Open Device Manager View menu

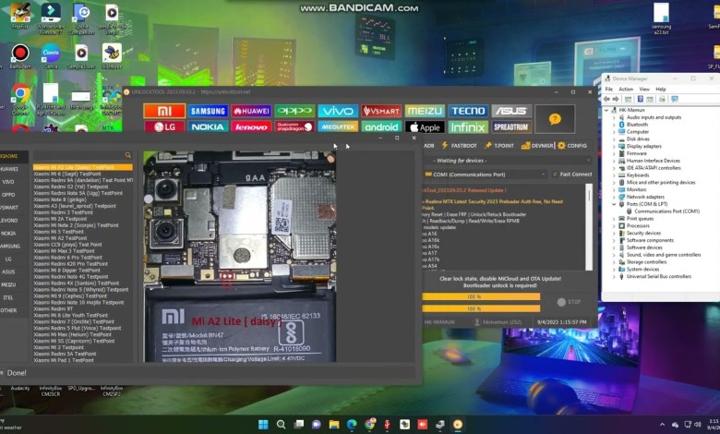pyautogui.click(x=644, y=89)
